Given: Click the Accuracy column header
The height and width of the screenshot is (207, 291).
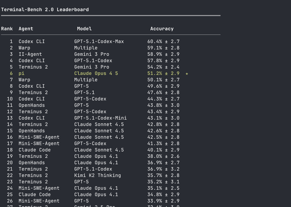Looking at the screenshot, I should coord(162,29).
